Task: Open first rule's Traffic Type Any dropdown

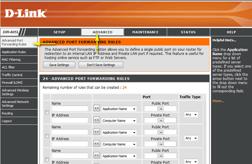Action: (x=191, y=115)
